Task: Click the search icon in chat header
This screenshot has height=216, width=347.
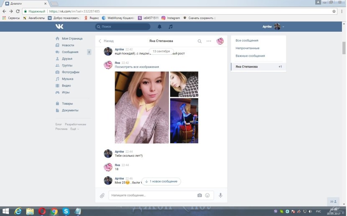Action: [199, 41]
